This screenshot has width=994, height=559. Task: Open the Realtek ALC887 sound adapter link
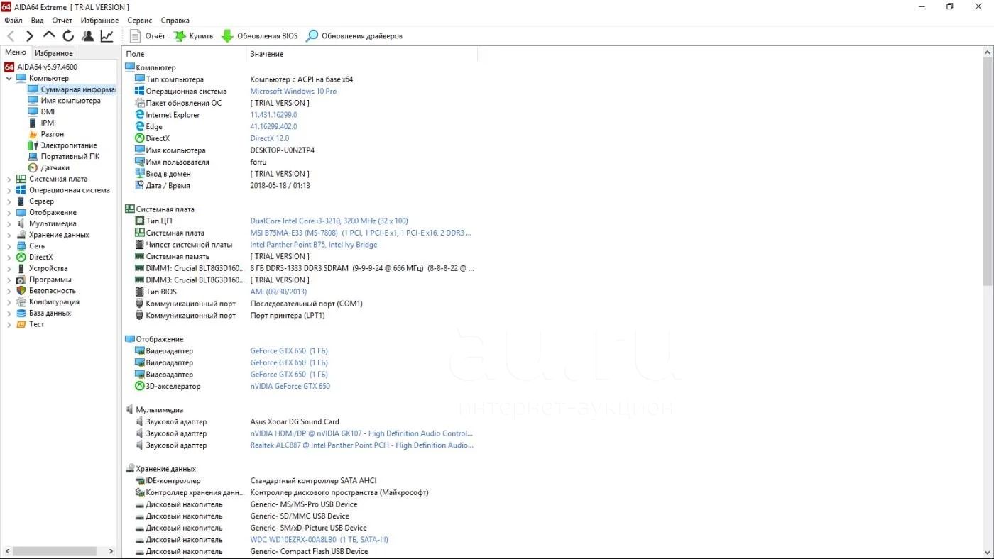[x=361, y=445]
